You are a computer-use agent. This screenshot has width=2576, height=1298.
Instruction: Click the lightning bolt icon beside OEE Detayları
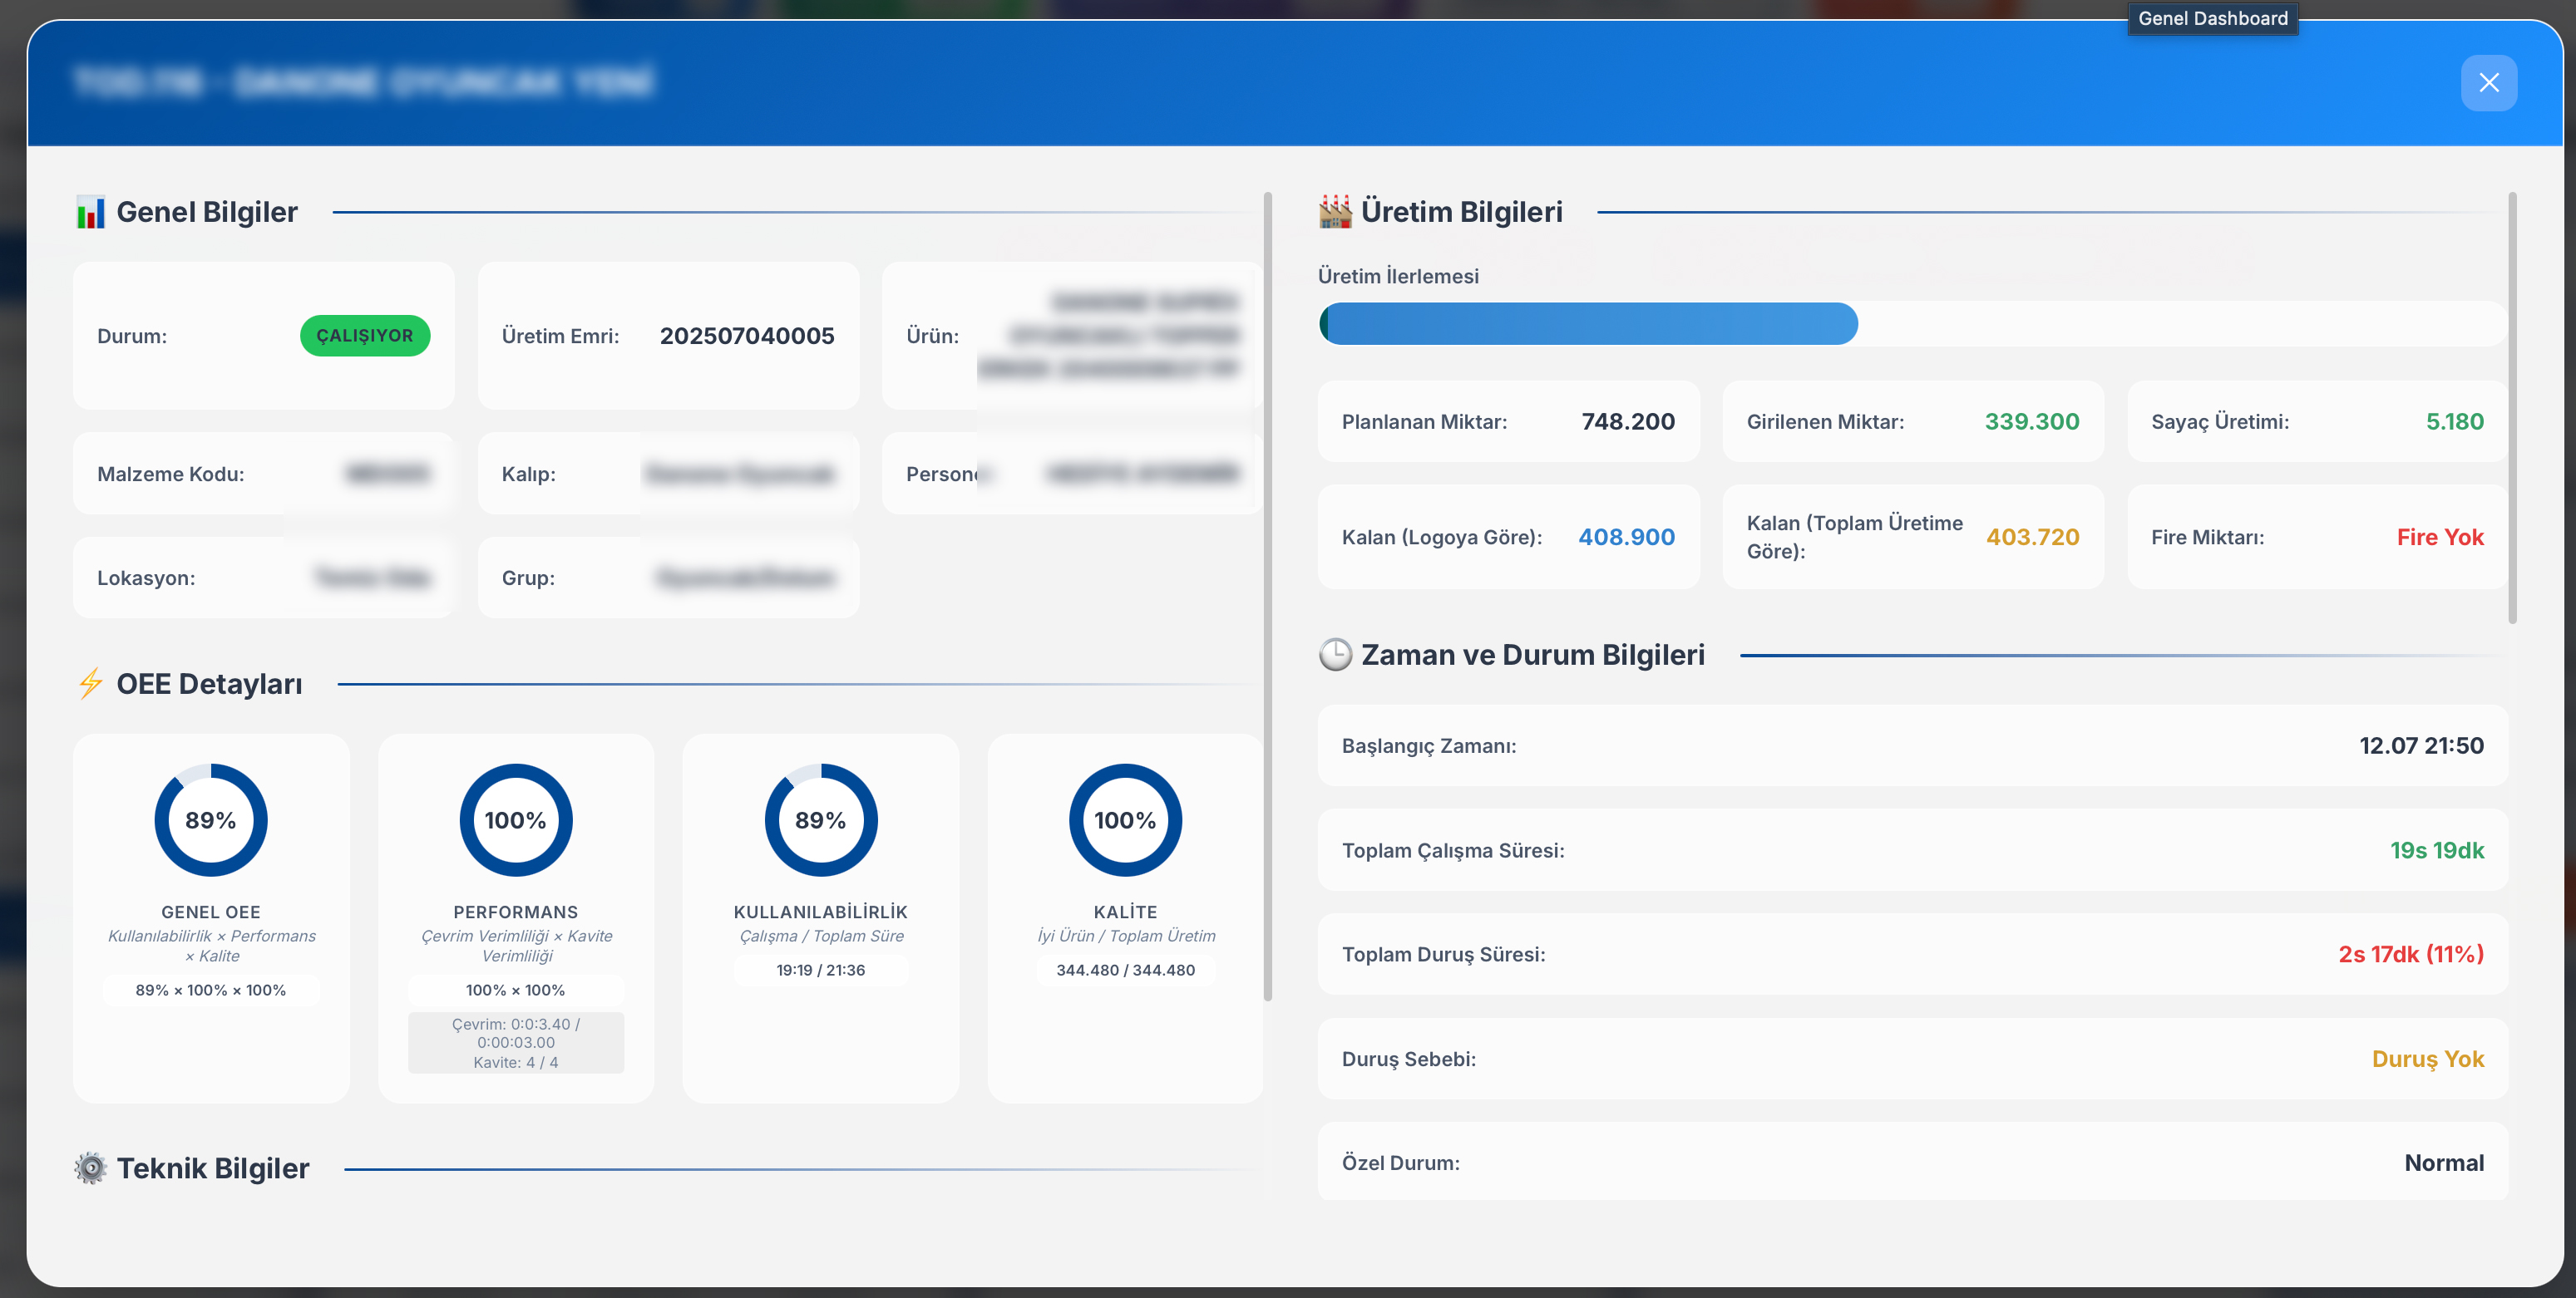(x=90, y=683)
